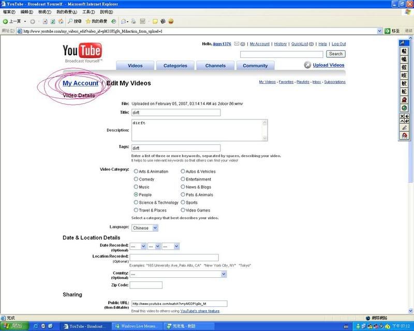Open the Channels tab

pyautogui.click(x=215, y=66)
